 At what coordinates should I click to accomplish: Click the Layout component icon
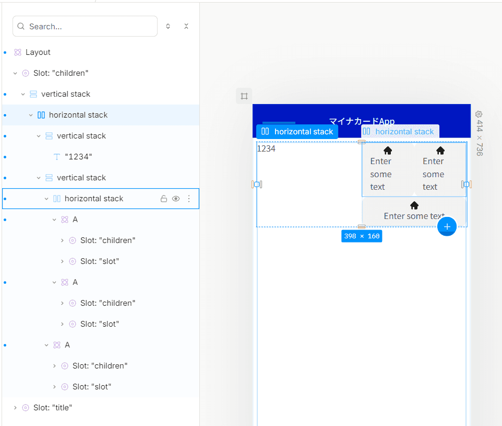[x=18, y=52]
